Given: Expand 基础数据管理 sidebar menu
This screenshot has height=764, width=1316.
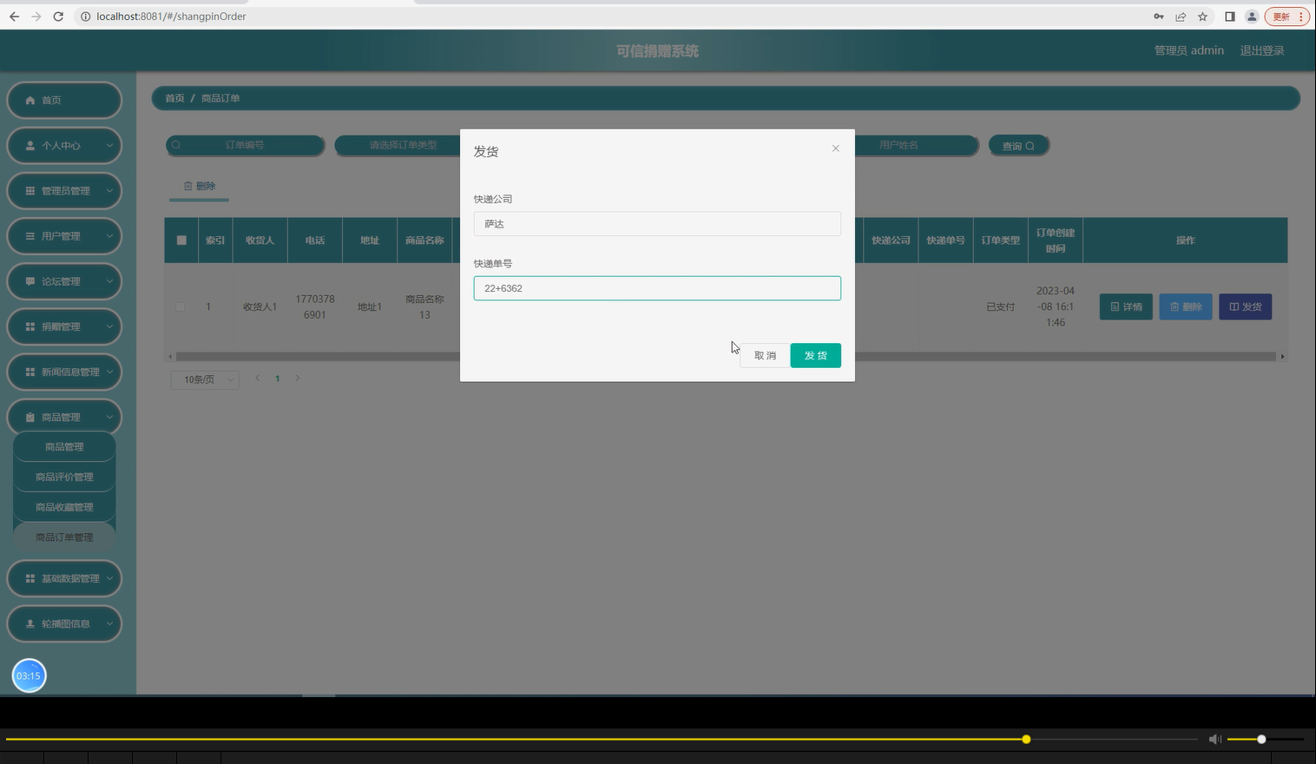Looking at the screenshot, I should [64, 578].
